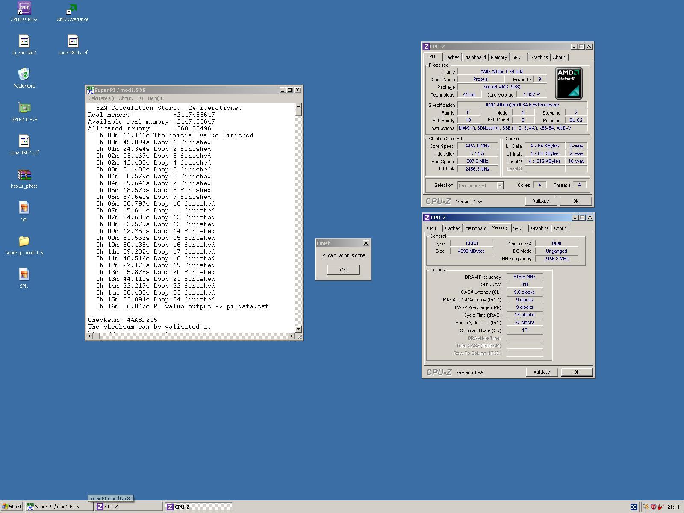Select the hexus_pifast archive icon

(24, 178)
